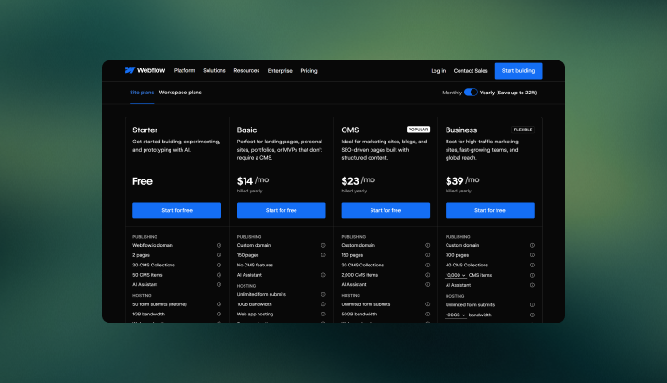Select the Site plans tab

click(x=142, y=93)
